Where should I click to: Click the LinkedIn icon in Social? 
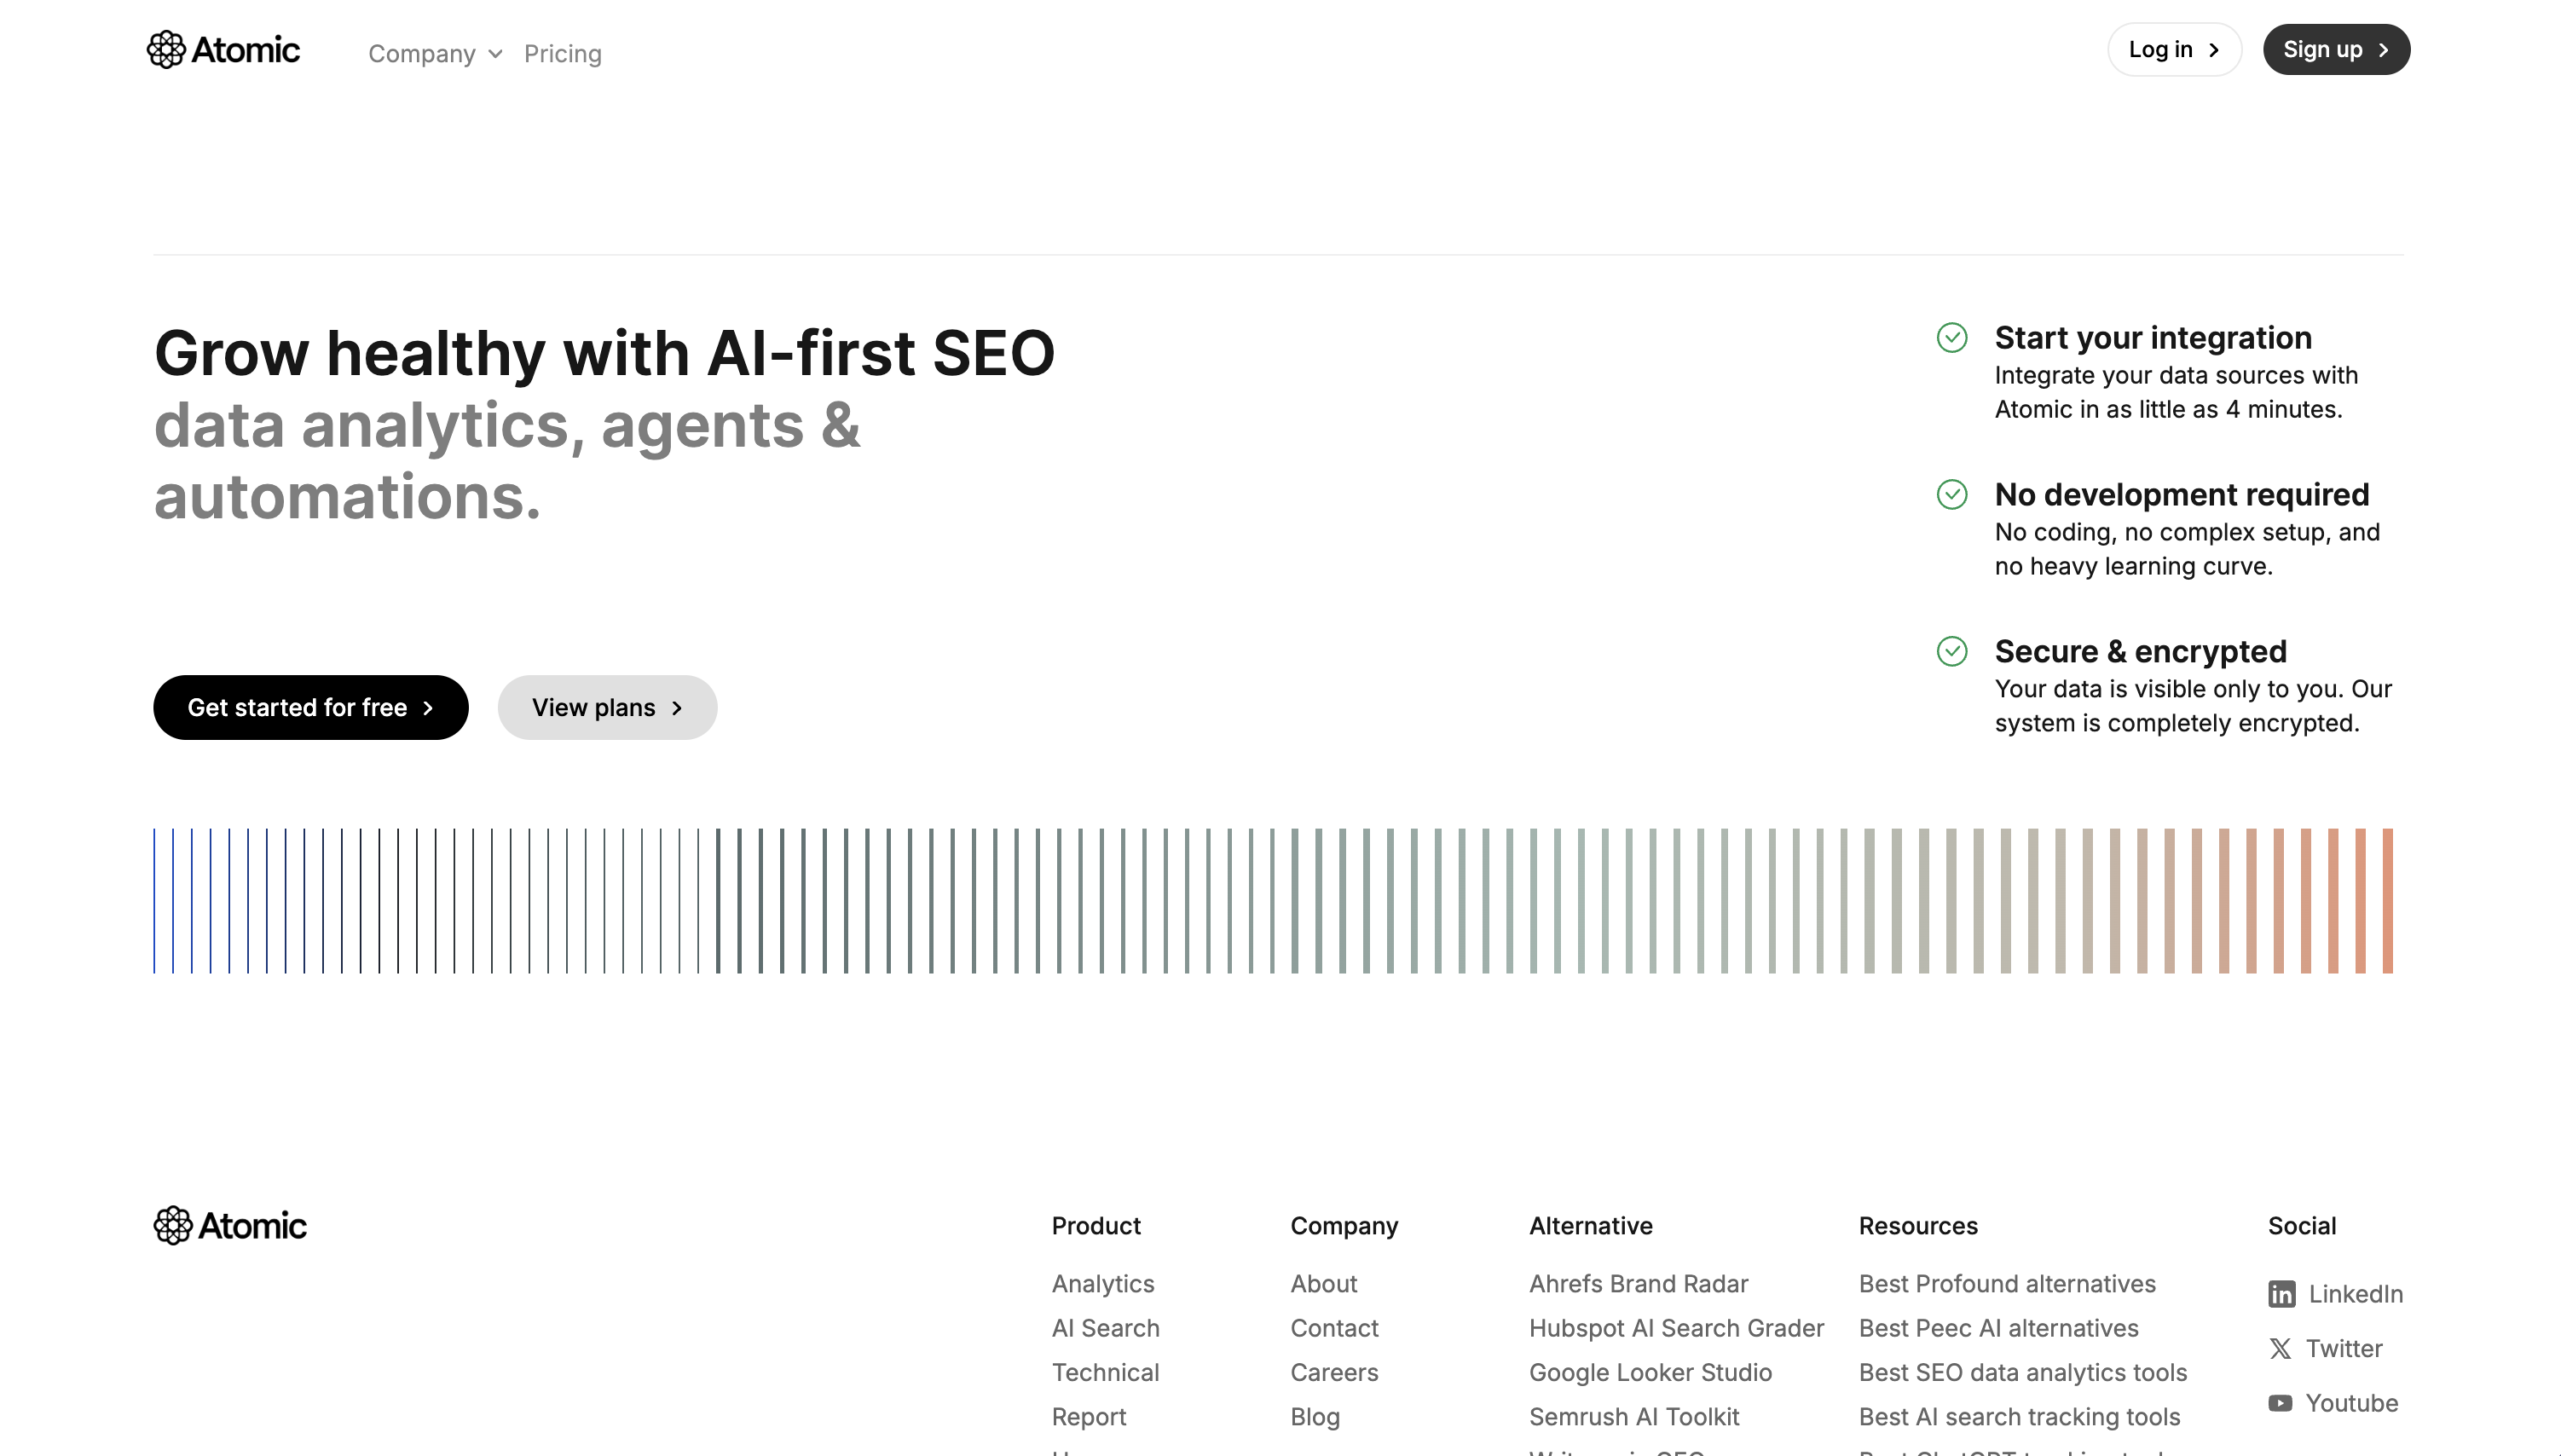pos(2281,1294)
